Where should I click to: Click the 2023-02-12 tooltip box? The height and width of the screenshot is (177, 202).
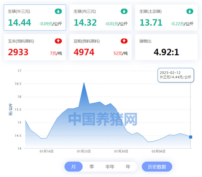[175, 75]
